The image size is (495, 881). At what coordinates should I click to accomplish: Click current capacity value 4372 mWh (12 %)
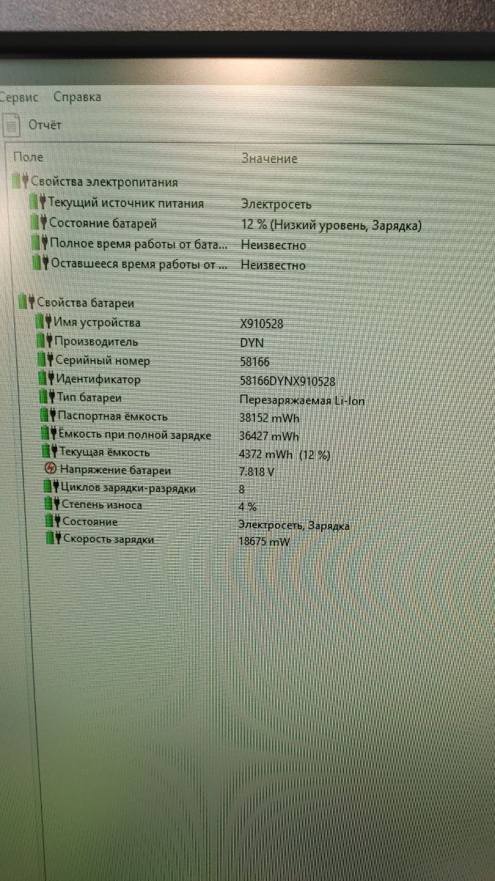285,454
